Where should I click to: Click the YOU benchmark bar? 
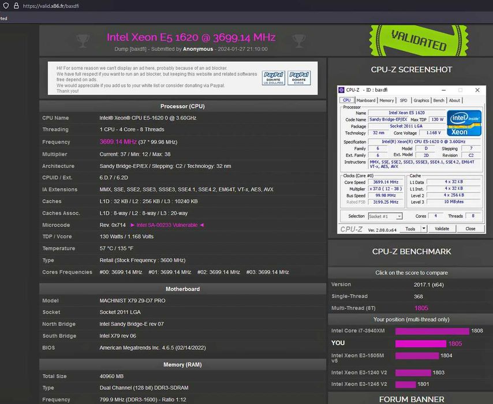point(421,343)
